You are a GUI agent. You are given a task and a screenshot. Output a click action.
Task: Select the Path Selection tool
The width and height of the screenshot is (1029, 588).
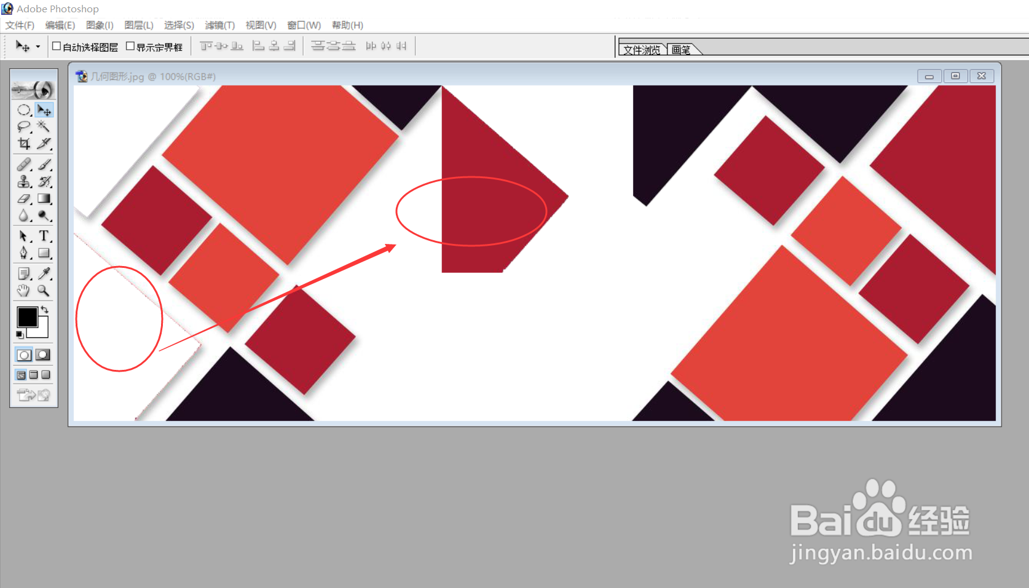pyautogui.click(x=24, y=236)
